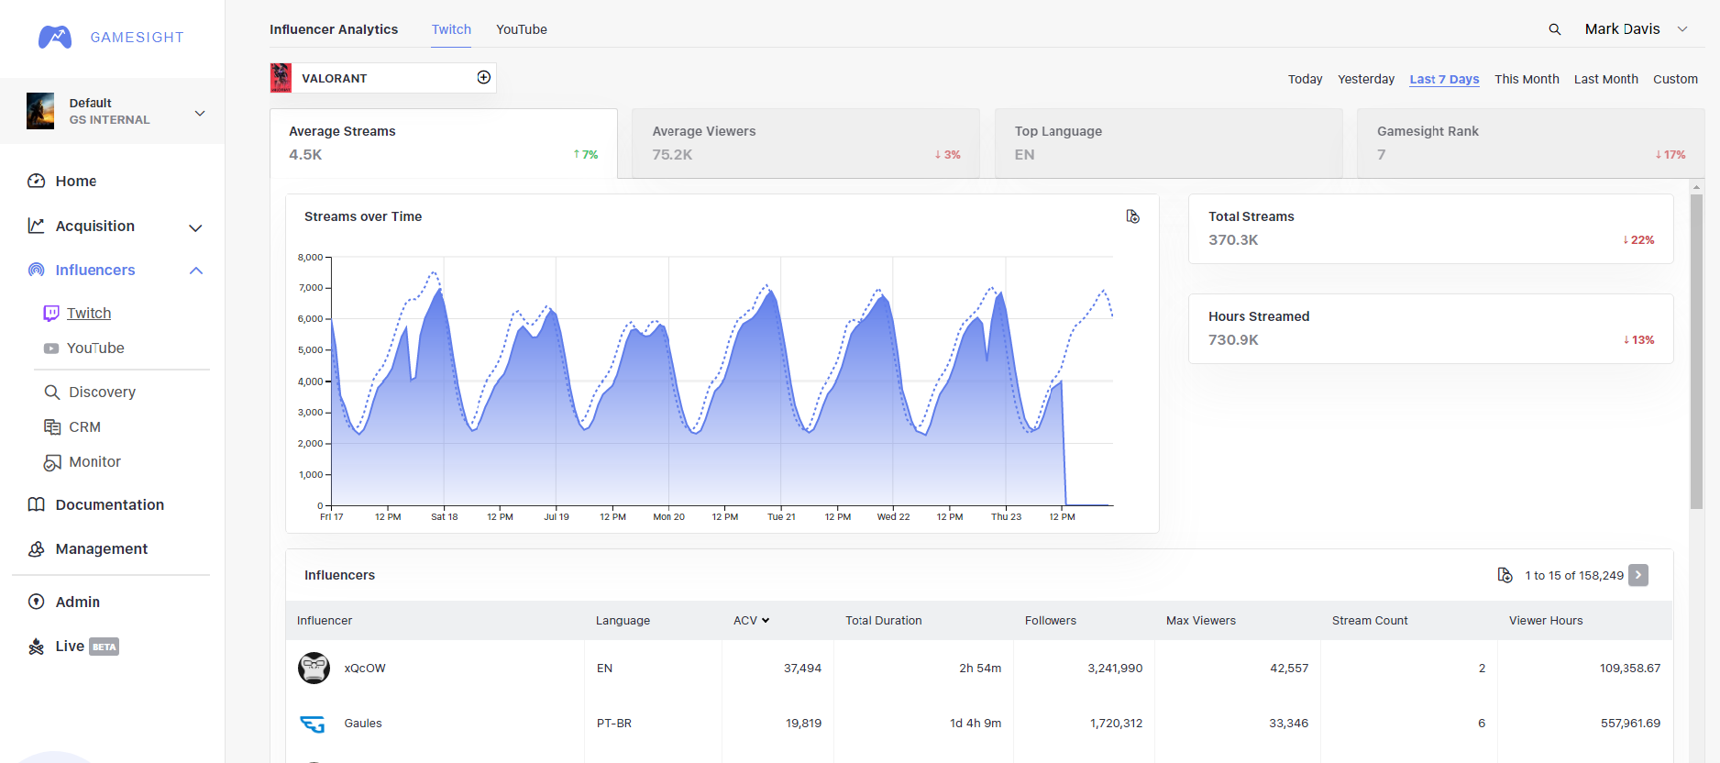Select the Top Language metric card
This screenshot has height=763, width=1720.
point(1168,143)
